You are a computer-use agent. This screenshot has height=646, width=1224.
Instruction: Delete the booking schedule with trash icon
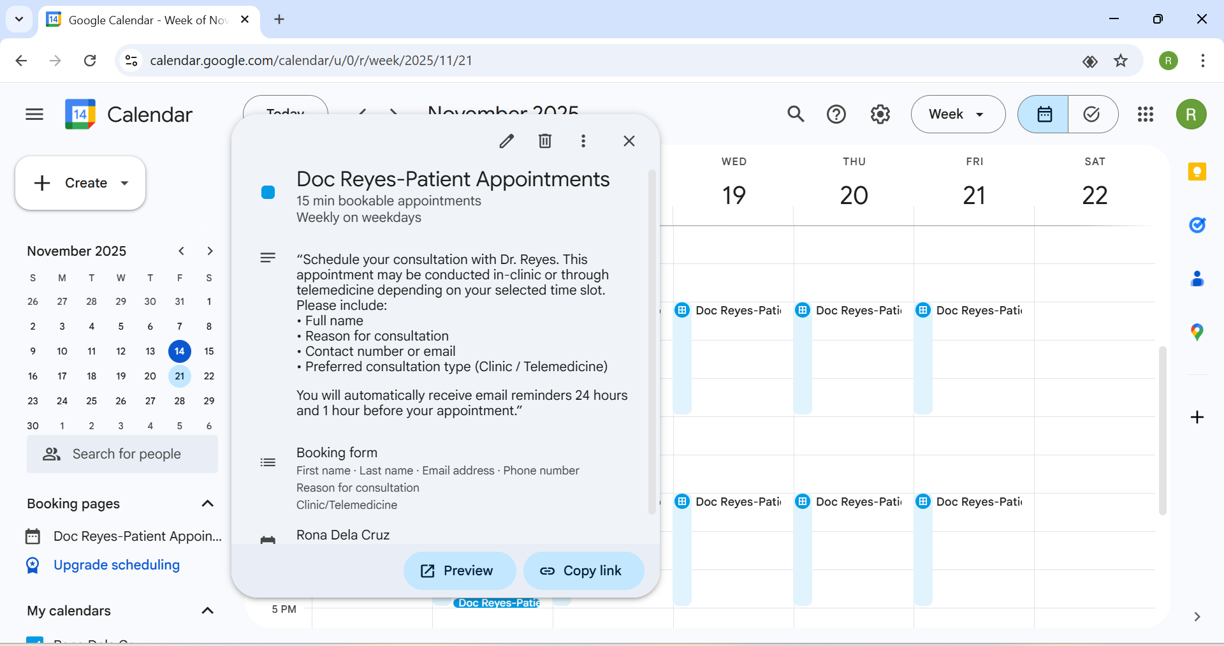(x=545, y=141)
